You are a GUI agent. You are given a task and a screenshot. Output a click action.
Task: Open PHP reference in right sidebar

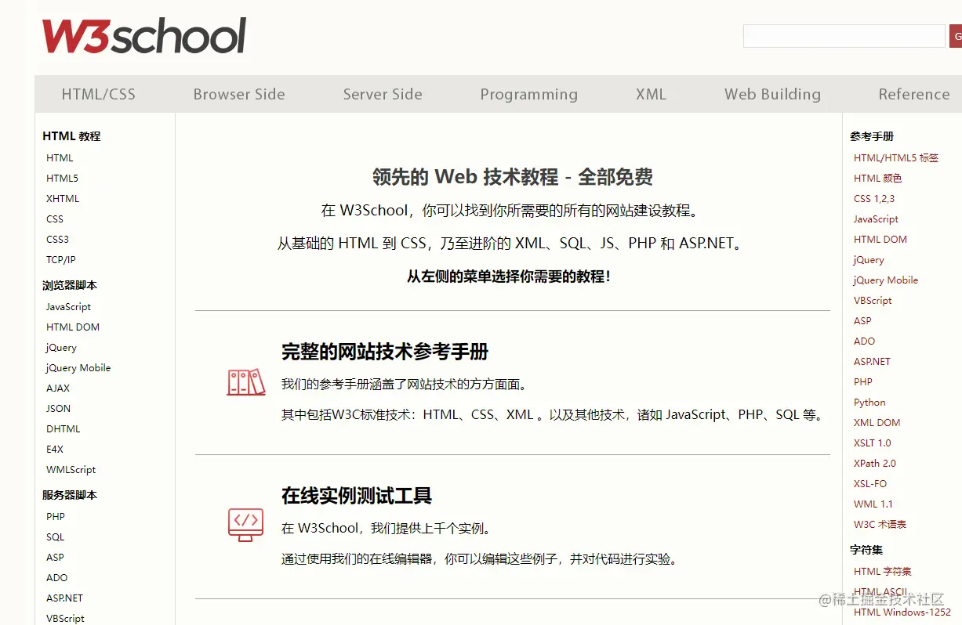click(x=863, y=381)
